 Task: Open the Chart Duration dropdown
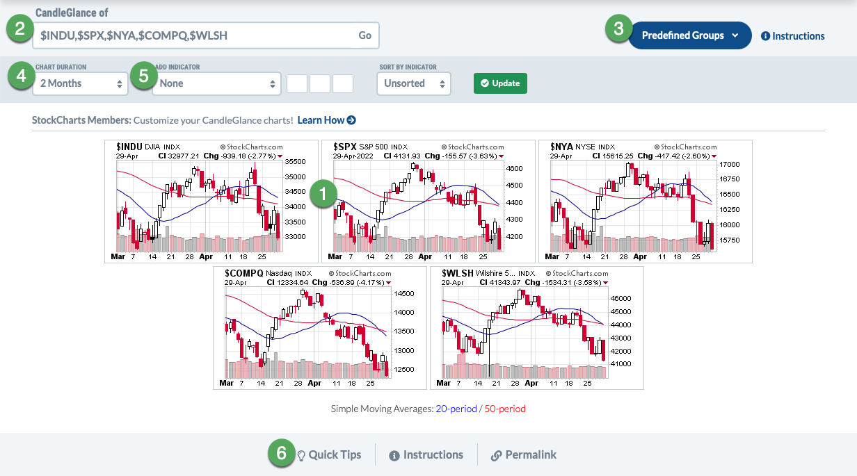pyautogui.click(x=80, y=83)
